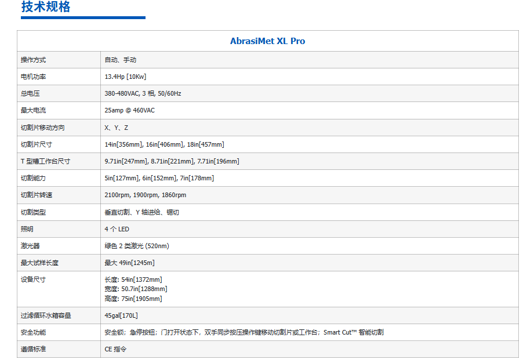Select the value 自动、手动
The width and height of the screenshot is (527, 363).
(121, 60)
